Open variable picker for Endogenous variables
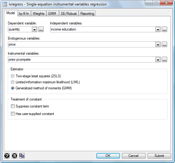This screenshot has width=175, height=163. tap(164, 45)
